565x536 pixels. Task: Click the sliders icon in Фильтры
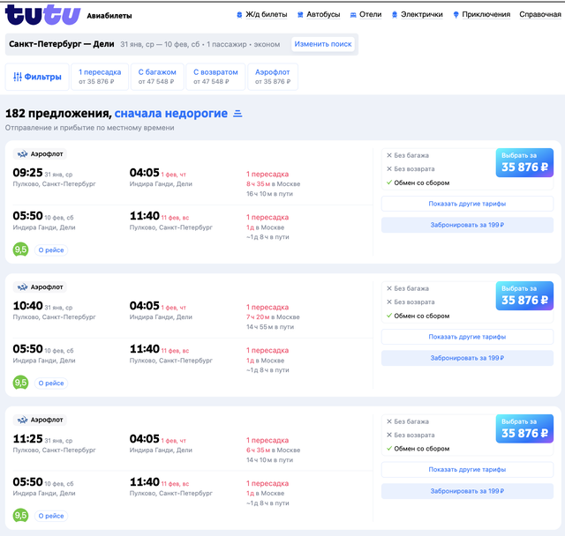click(x=18, y=77)
